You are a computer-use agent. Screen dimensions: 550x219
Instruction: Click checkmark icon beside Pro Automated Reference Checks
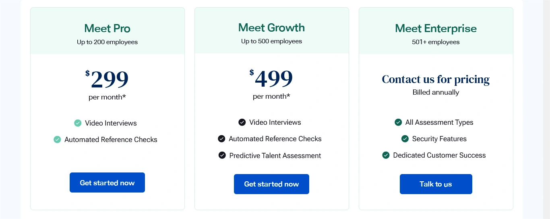pos(57,140)
